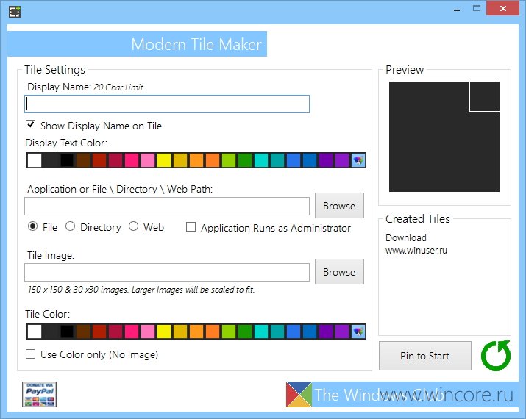This screenshot has height=419, width=526.
Task: Check Use Color only (No Image)
Action: click(x=30, y=354)
